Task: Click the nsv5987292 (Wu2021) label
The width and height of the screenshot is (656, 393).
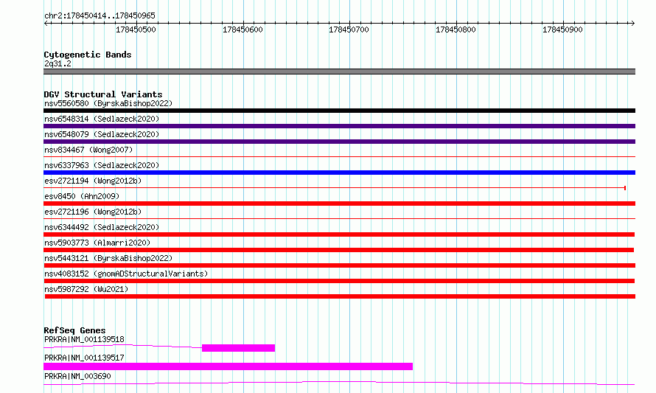Action: (86, 289)
